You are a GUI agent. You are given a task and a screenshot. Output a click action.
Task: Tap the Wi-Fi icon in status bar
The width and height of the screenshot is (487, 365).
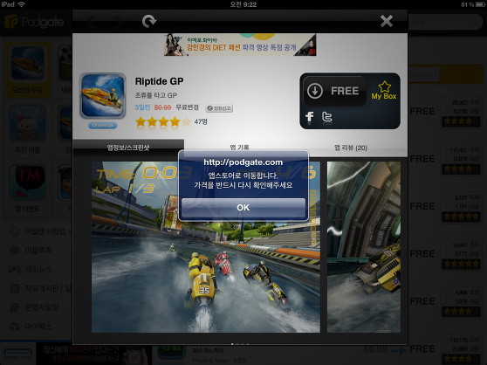(22, 4)
